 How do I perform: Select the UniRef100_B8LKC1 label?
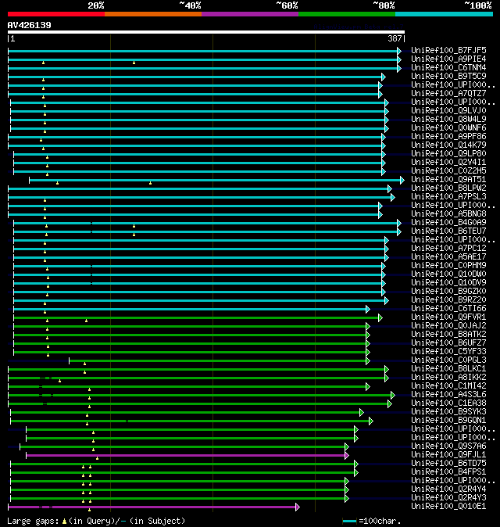448,369
